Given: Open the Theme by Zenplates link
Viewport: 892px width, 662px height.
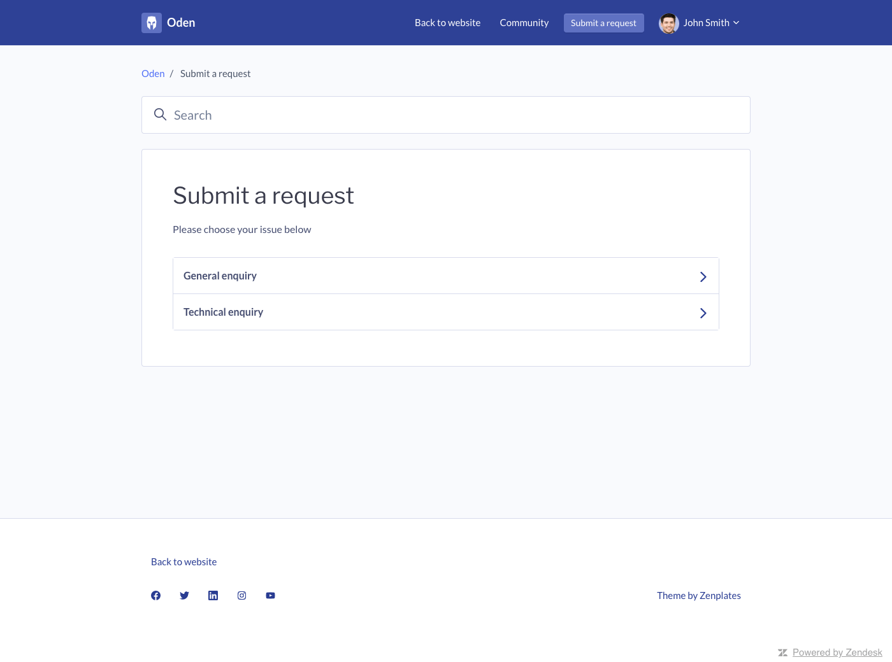Looking at the screenshot, I should [698, 596].
